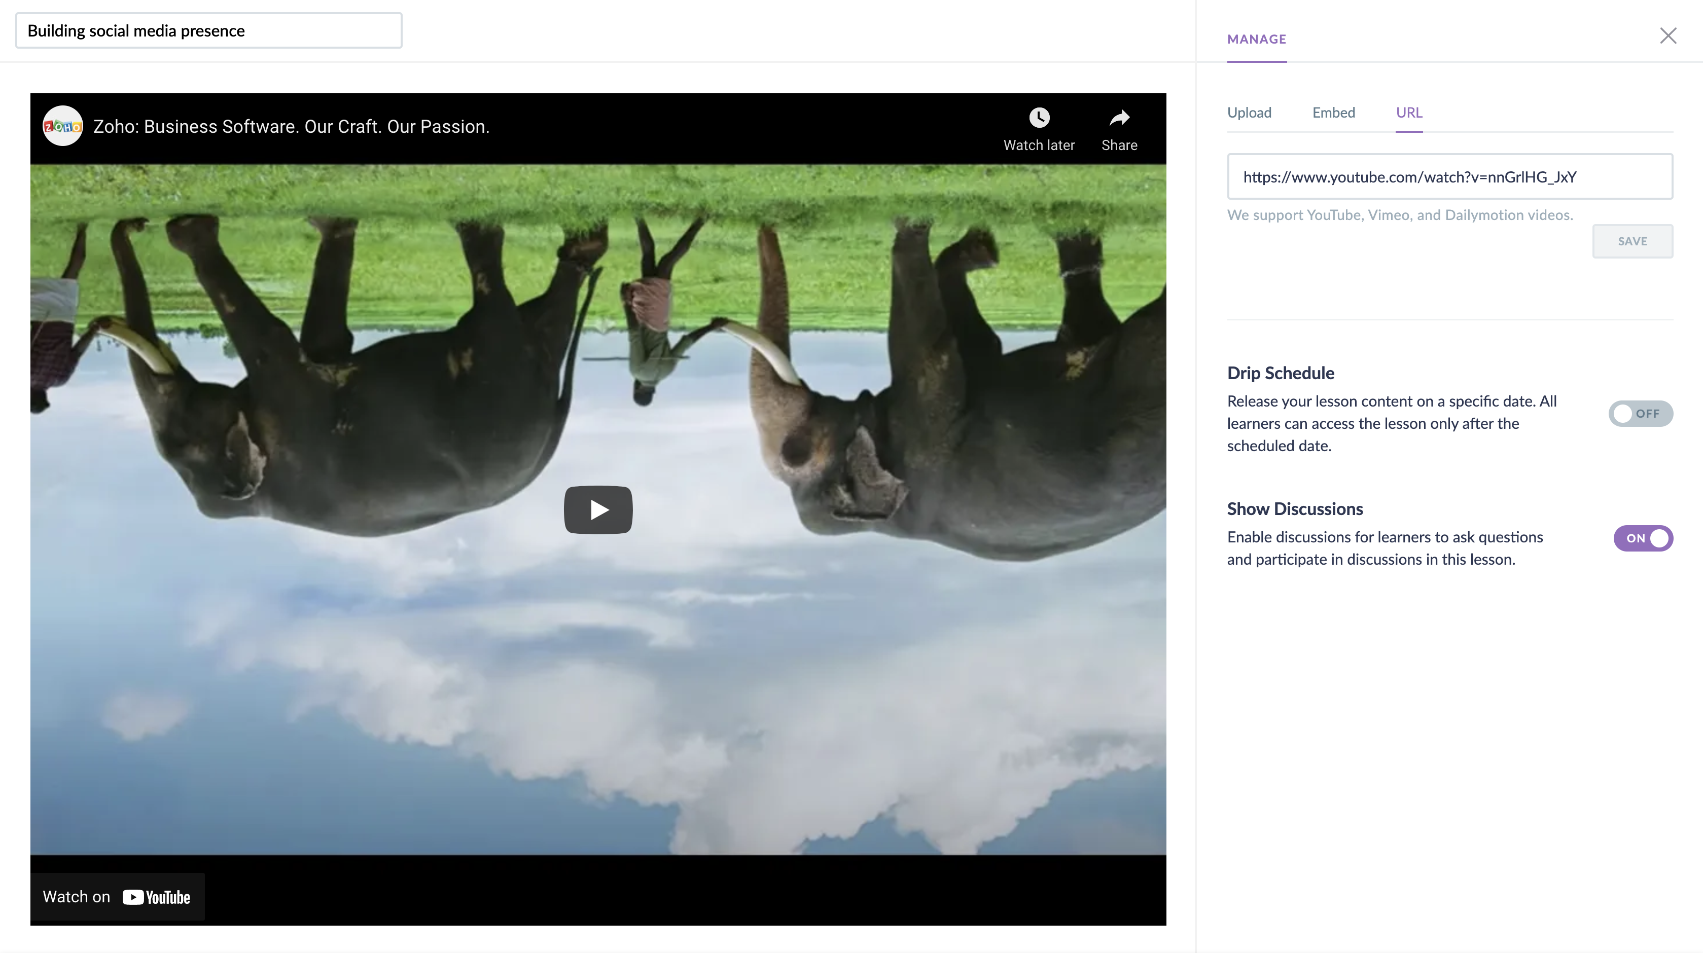The image size is (1703, 953).
Task: Switch to the Upload tab
Action: [1249, 113]
